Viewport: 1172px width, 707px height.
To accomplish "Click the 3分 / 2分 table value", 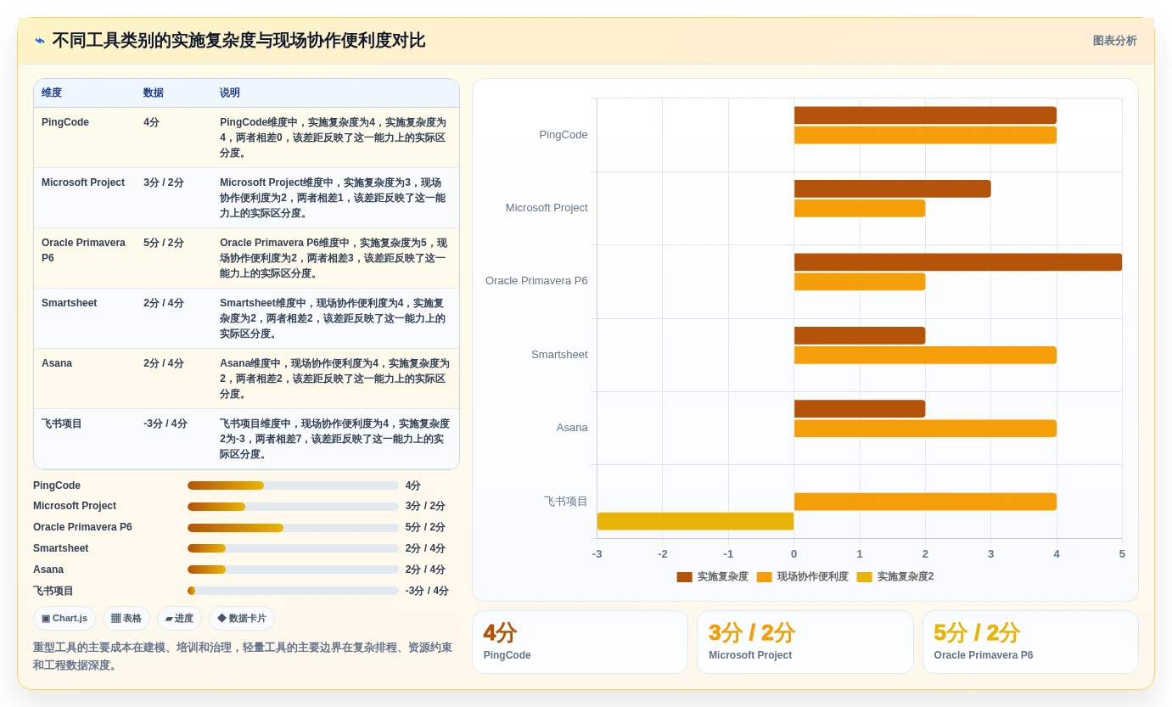I will click(164, 182).
